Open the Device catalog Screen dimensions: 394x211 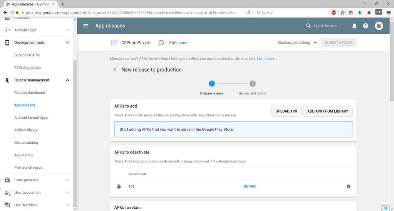[x=26, y=143]
